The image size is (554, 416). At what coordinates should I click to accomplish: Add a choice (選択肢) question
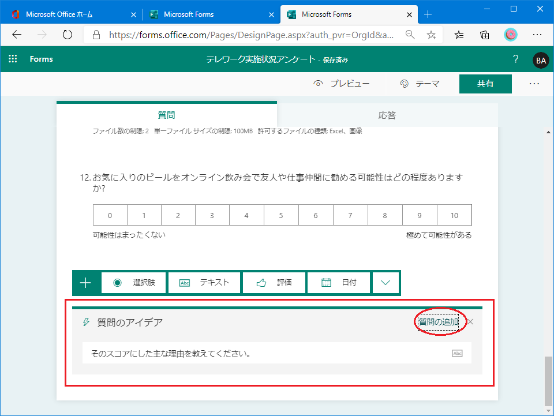point(134,283)
